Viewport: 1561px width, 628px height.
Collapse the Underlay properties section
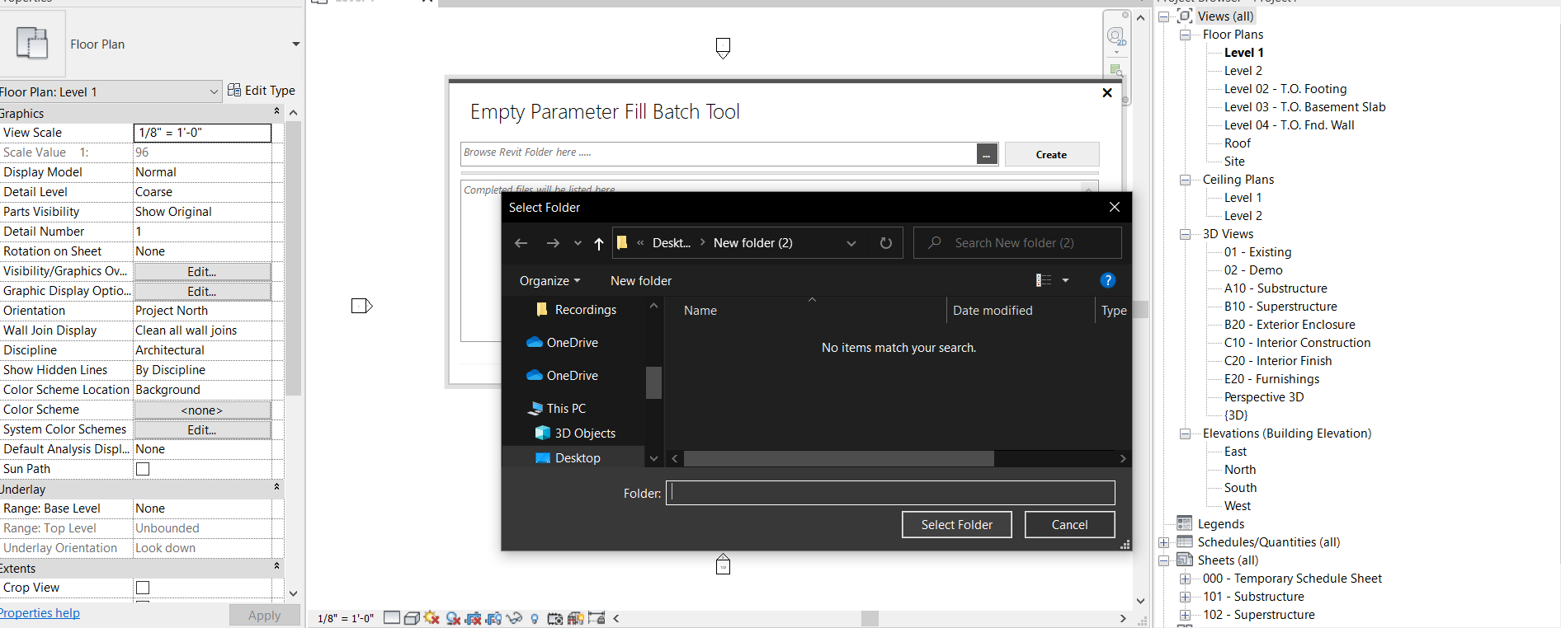point(276,487)
